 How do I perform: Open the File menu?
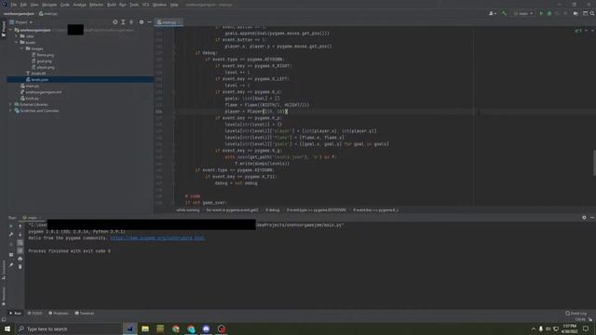[14, 5]
